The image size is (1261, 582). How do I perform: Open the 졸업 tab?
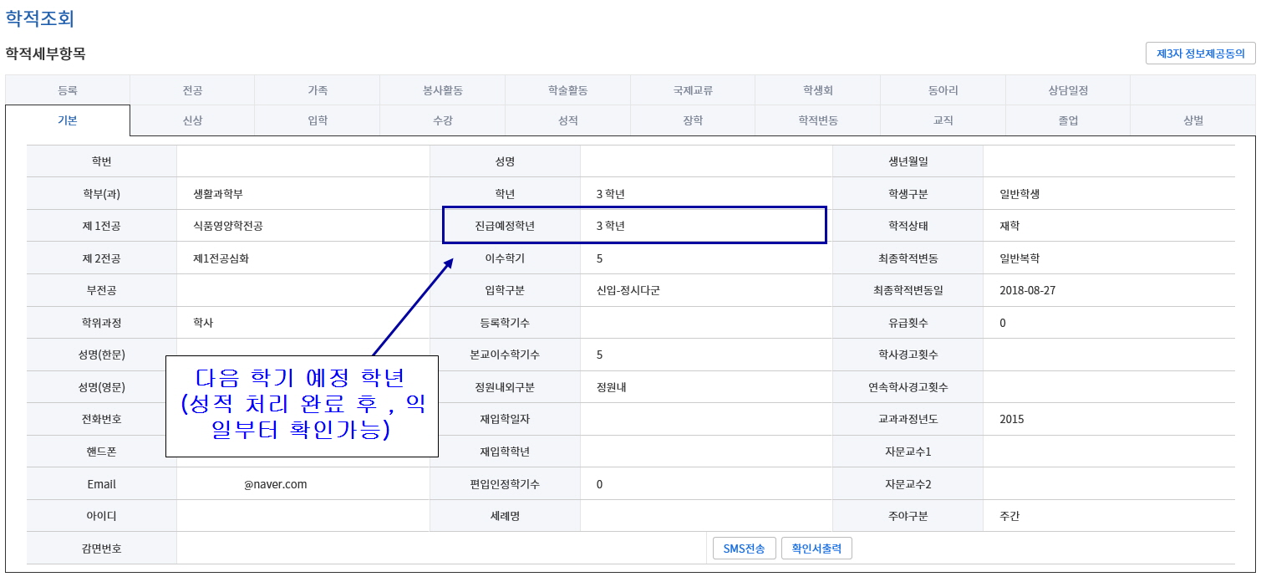pos(1068,120)
